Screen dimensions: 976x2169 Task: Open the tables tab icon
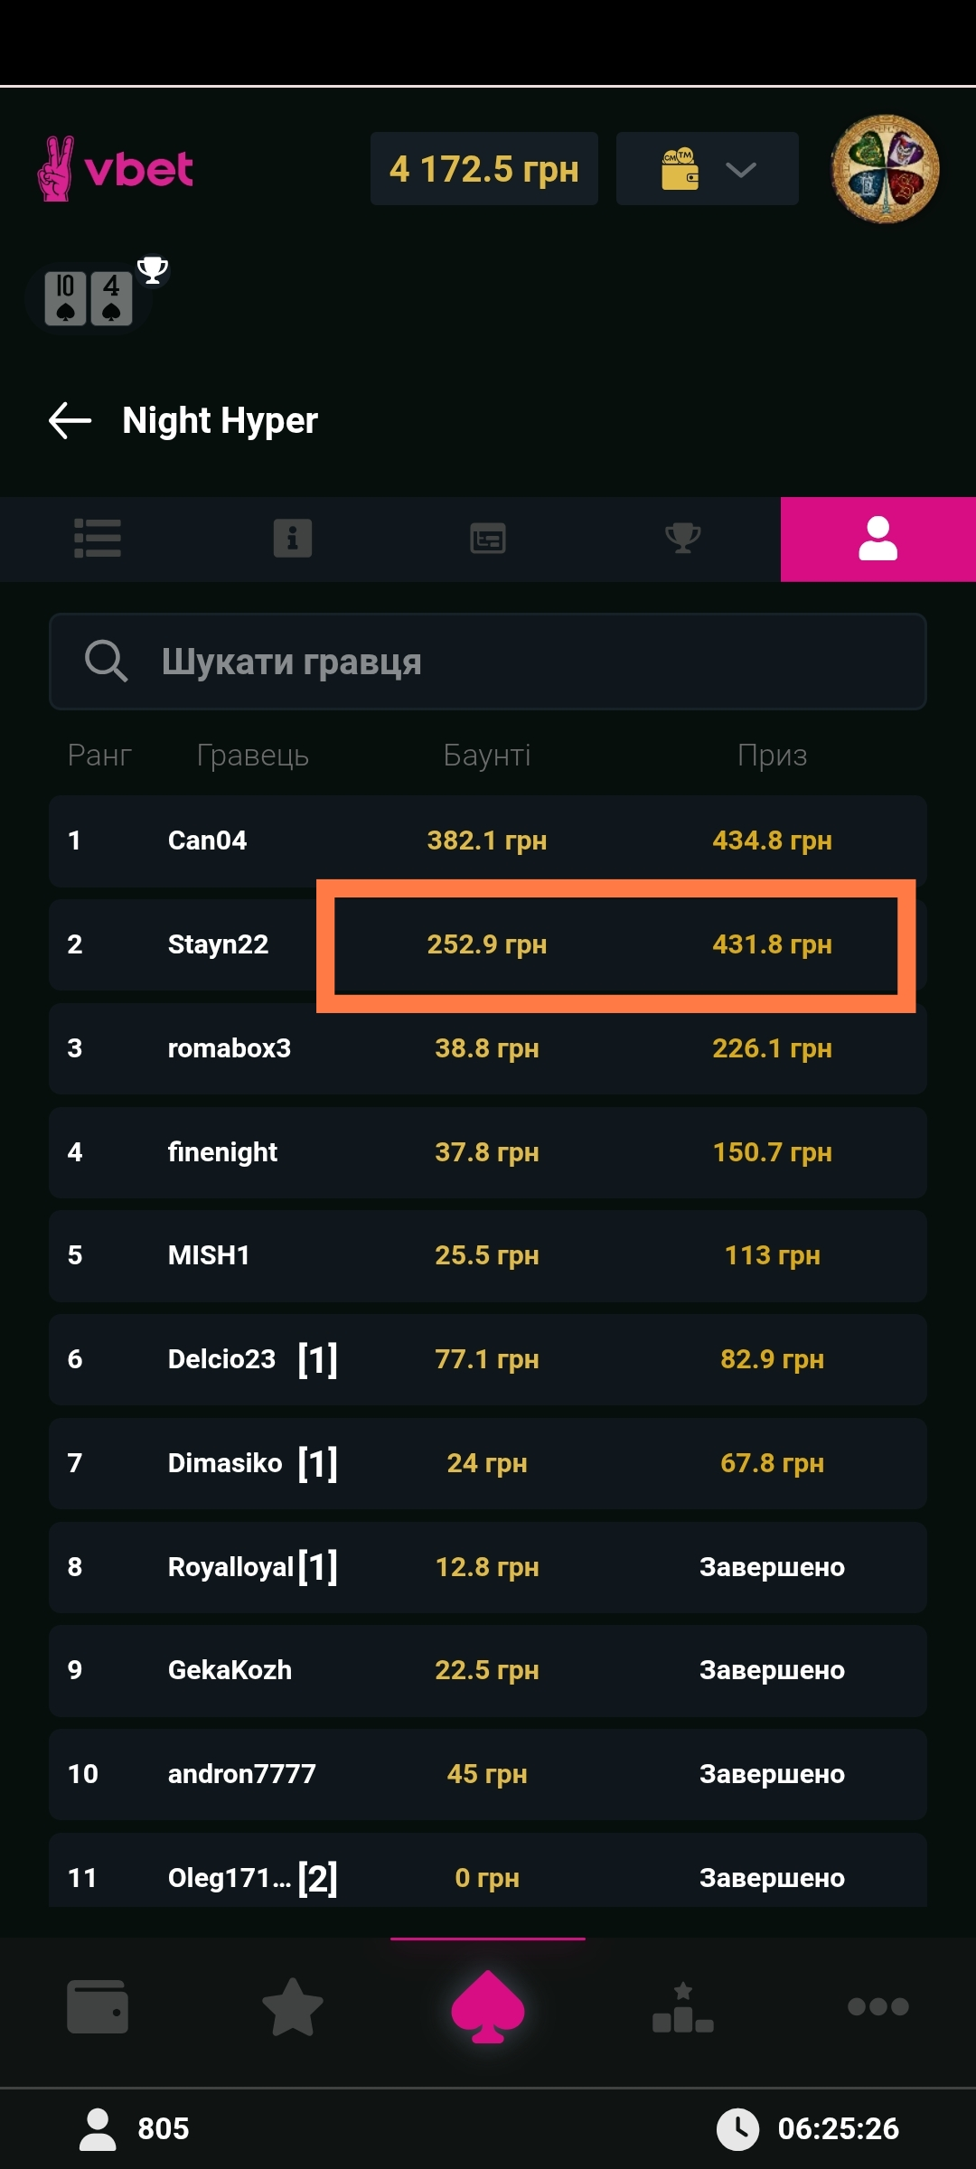coord(488,539)
